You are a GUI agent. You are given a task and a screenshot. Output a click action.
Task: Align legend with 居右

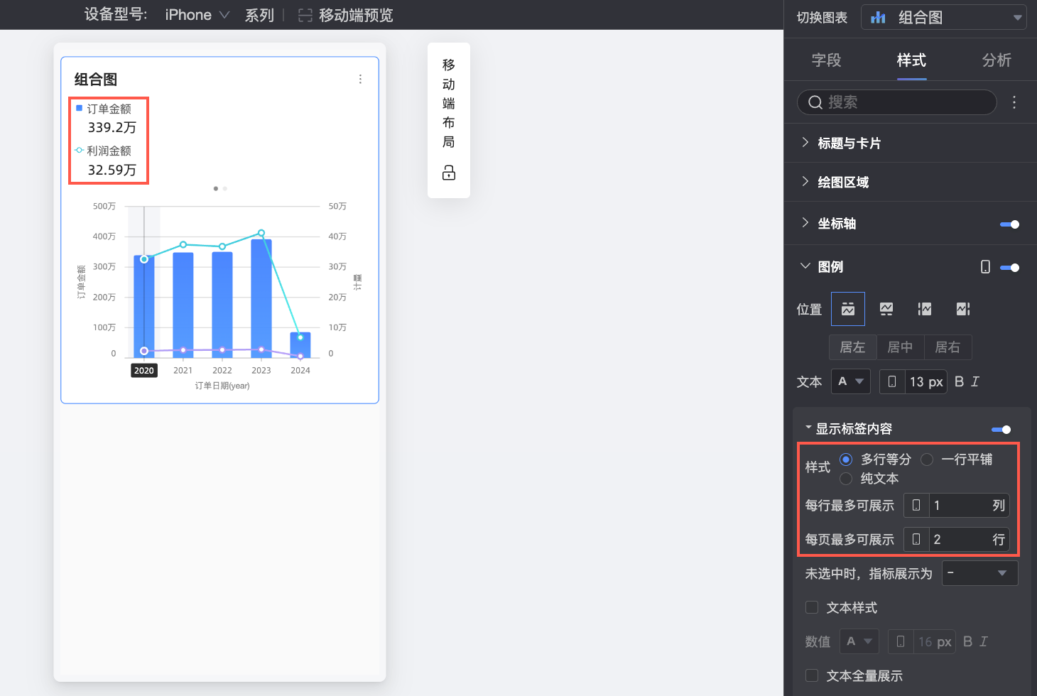[x=948, y=347]
